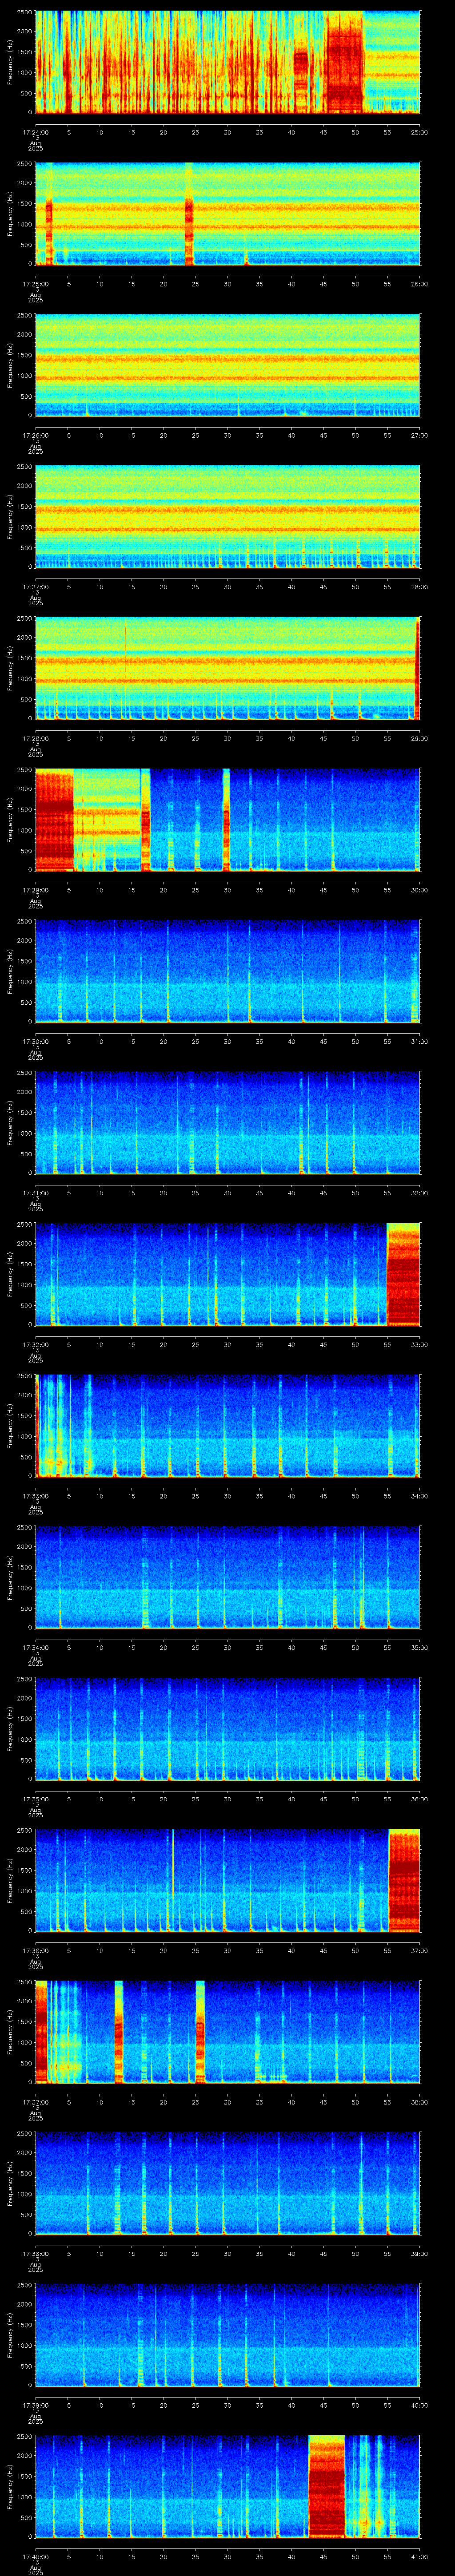Click the 25:00 end time label
455x2576 pixels.
(419, 132)
